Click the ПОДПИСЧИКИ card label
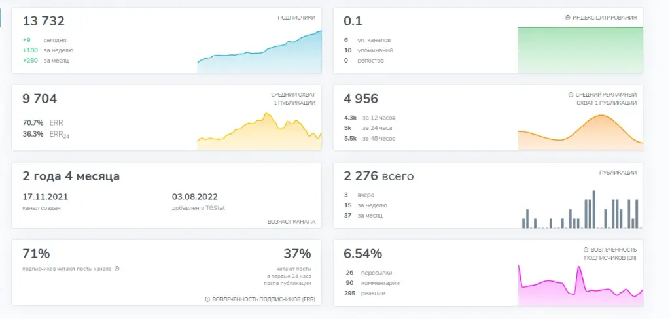This screenshot has width=670, height=319. point(296,18)
